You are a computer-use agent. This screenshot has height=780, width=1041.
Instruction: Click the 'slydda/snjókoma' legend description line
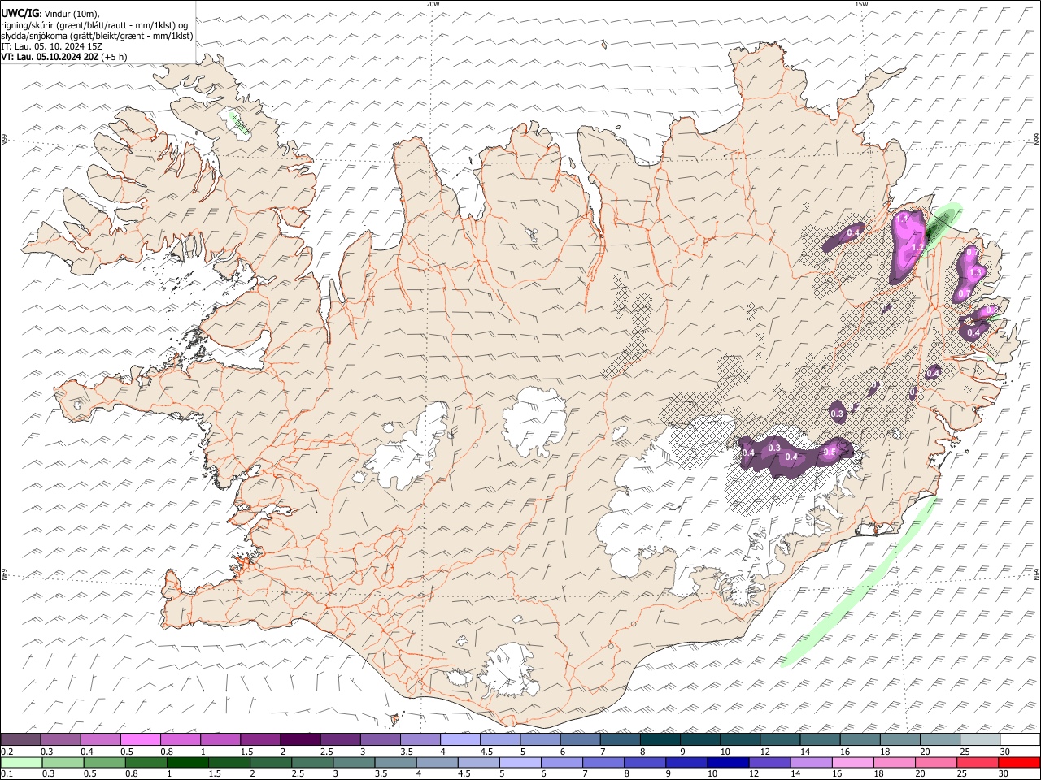pos(97,36)
